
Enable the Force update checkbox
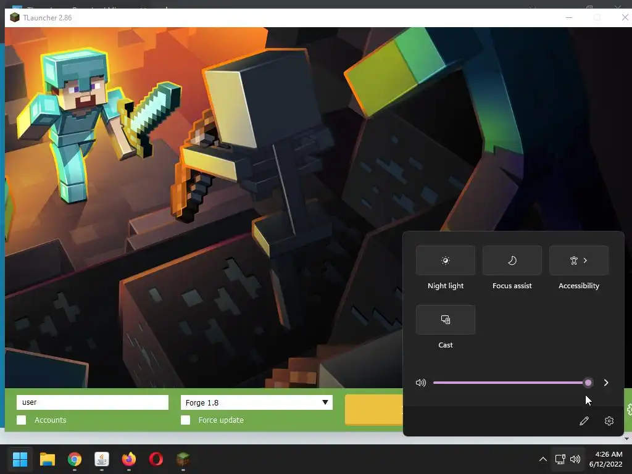pyautogui.click(x=185, y=420)
